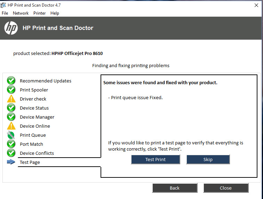Open the Help menu
The width and height of the screenshot is (263, 199).
click(55, 13)
